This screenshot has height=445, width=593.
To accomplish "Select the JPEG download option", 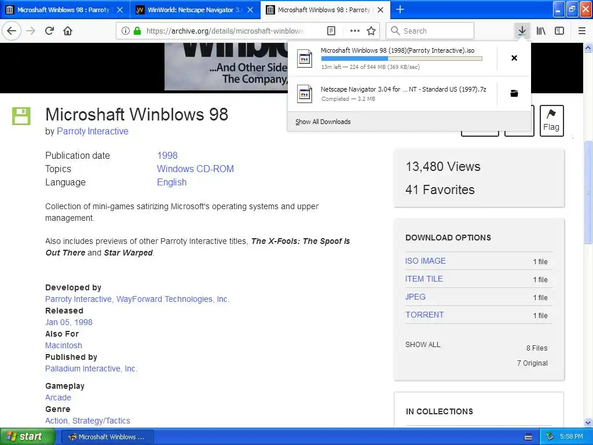I will click(x=415, y=297).
